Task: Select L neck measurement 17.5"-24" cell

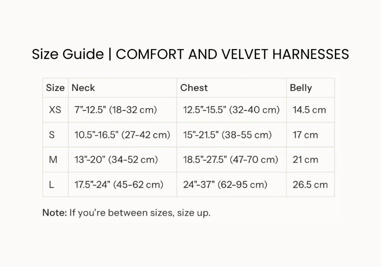Action: [119, 184]
